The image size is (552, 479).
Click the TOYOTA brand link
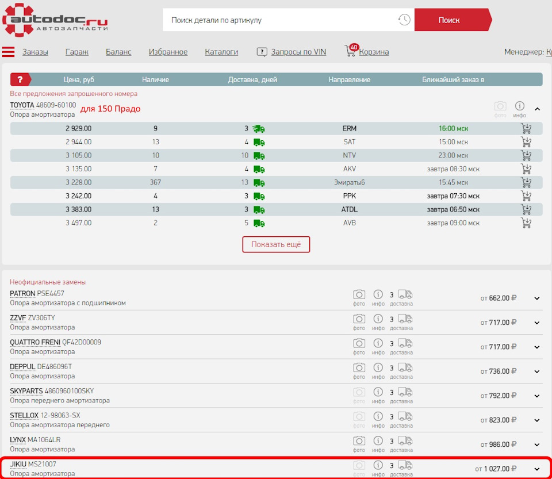coord(22,105)
